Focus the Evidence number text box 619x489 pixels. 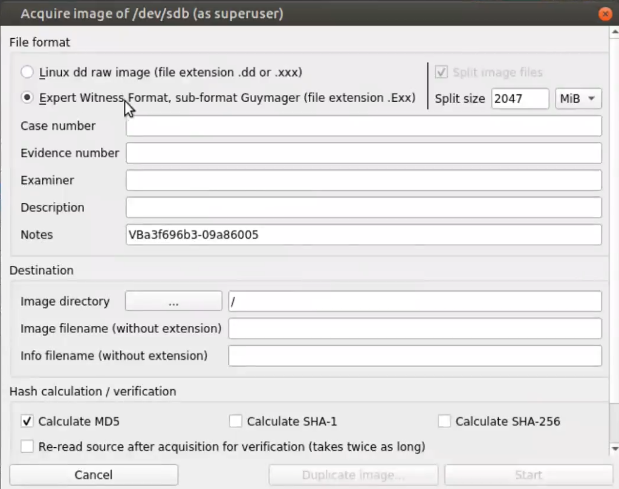click(363, 154)
